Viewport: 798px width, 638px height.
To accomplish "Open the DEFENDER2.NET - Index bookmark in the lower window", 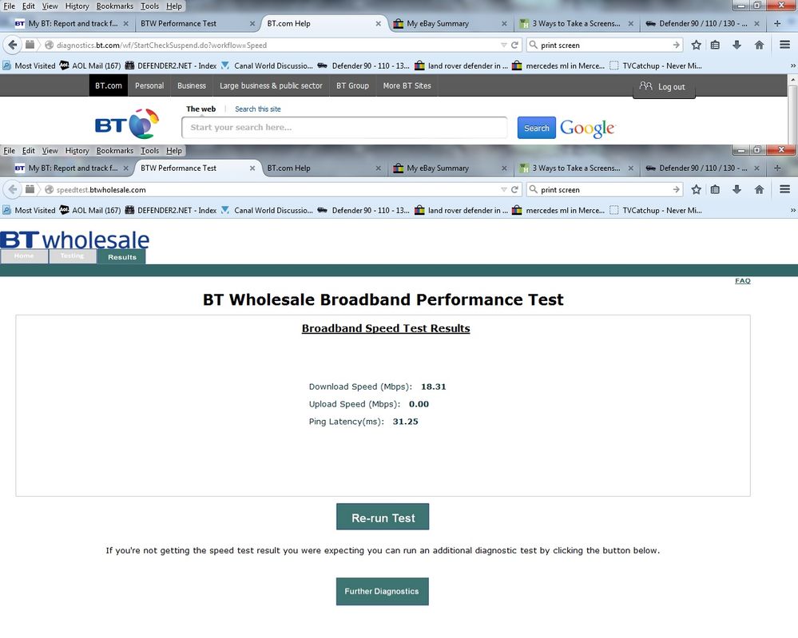I will point(170,210).
